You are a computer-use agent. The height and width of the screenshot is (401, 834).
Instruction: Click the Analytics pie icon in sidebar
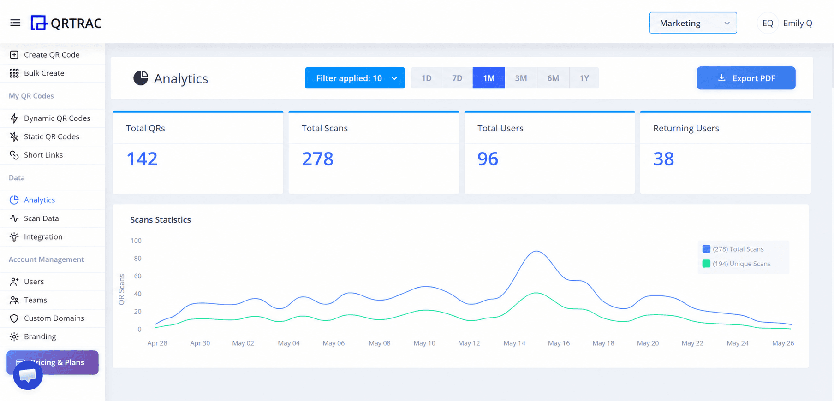pos(14,200)
